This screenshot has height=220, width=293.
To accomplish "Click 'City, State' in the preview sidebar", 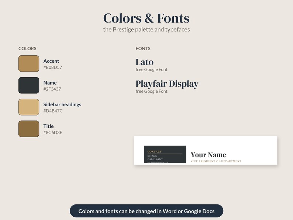I will (x=152, y=156).
